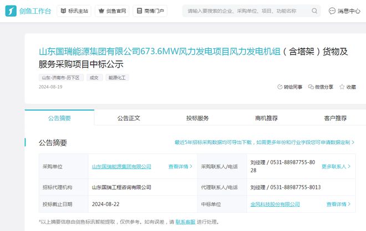Click 查看详情 beside 采购单位
Viewport: 366px width, 231px height.
(x=180, y=166)
